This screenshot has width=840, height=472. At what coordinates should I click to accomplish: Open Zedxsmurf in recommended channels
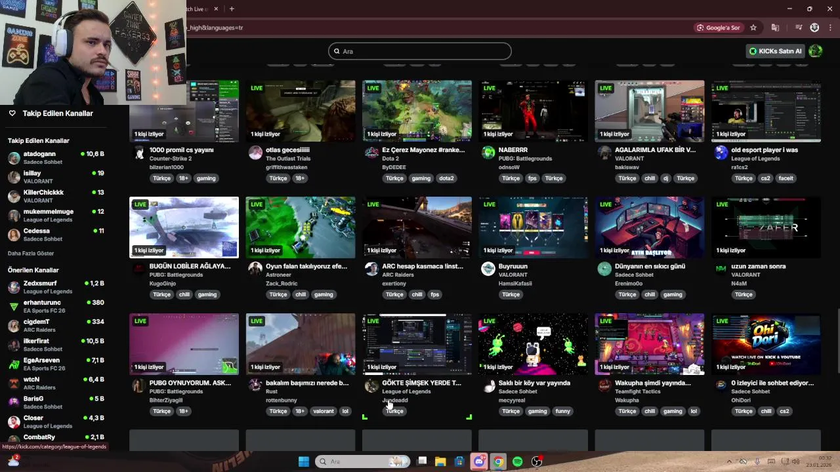(x=56, y=287)
